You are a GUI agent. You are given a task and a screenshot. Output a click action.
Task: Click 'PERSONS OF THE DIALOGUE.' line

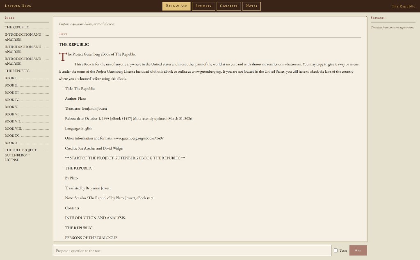[91, 238]
